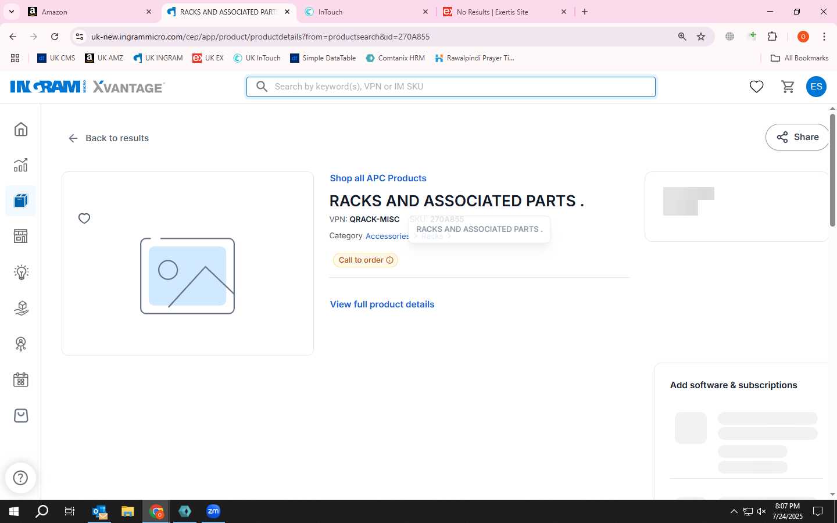Open the UK CMS bookmark

click(56, 58)
